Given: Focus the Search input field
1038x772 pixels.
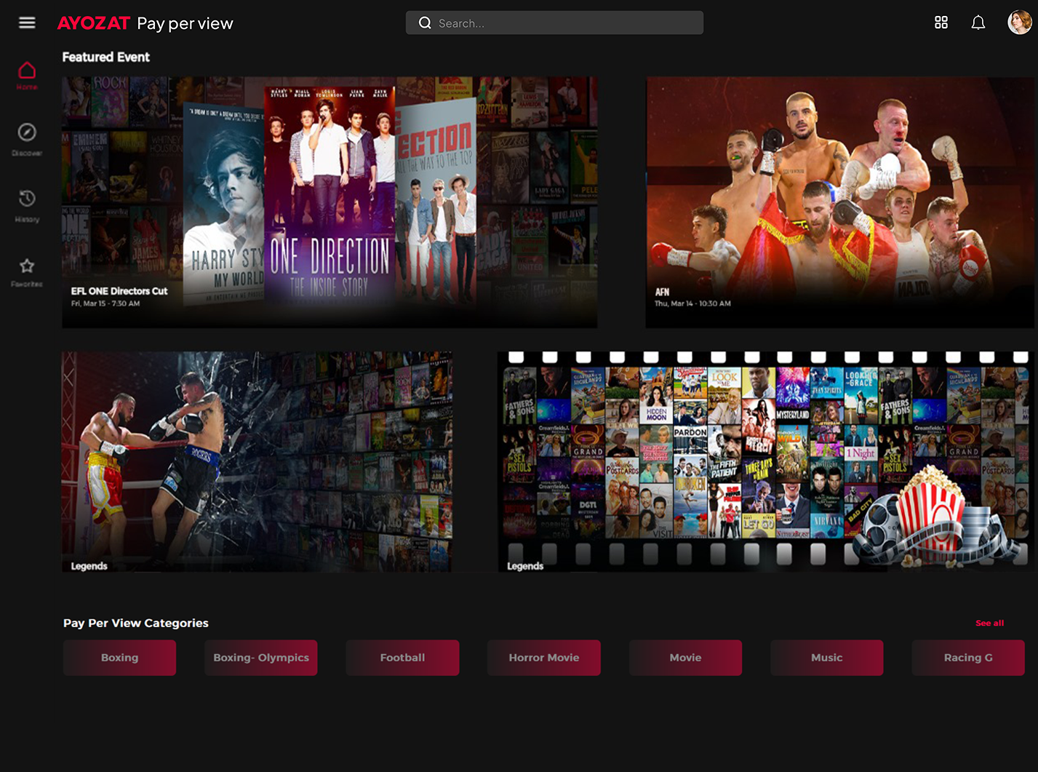Looking at the screenshot, I should click(x=554, y=23).
